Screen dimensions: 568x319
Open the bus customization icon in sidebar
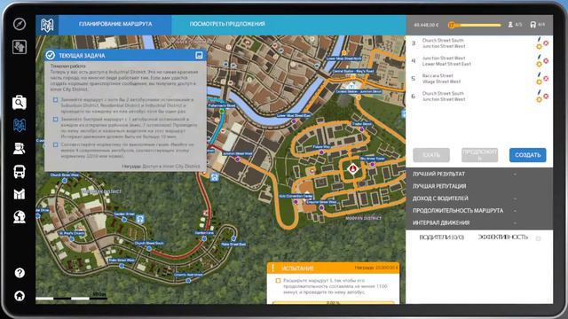(x=20, y=47)
